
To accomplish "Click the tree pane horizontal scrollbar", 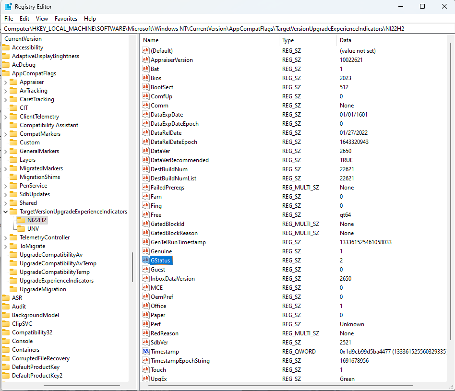I will (x=82, y=386).
